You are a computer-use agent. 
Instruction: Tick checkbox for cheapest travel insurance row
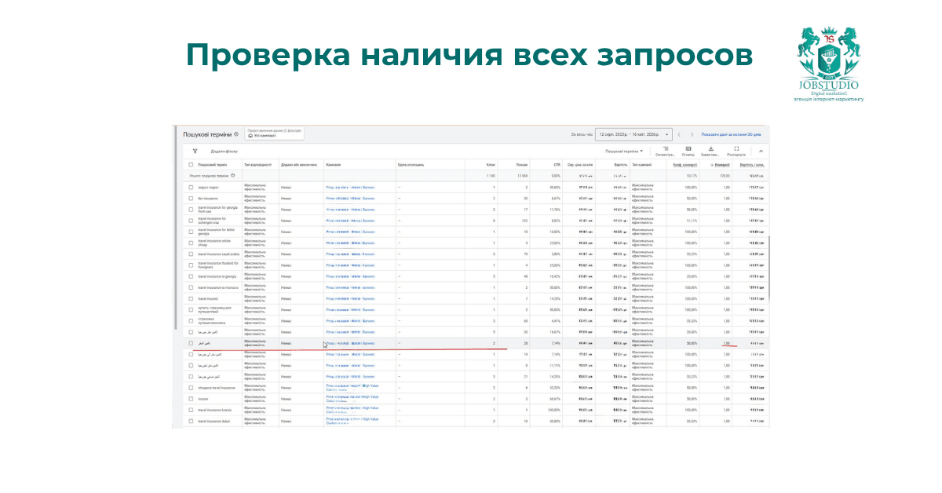click(191, 388)
